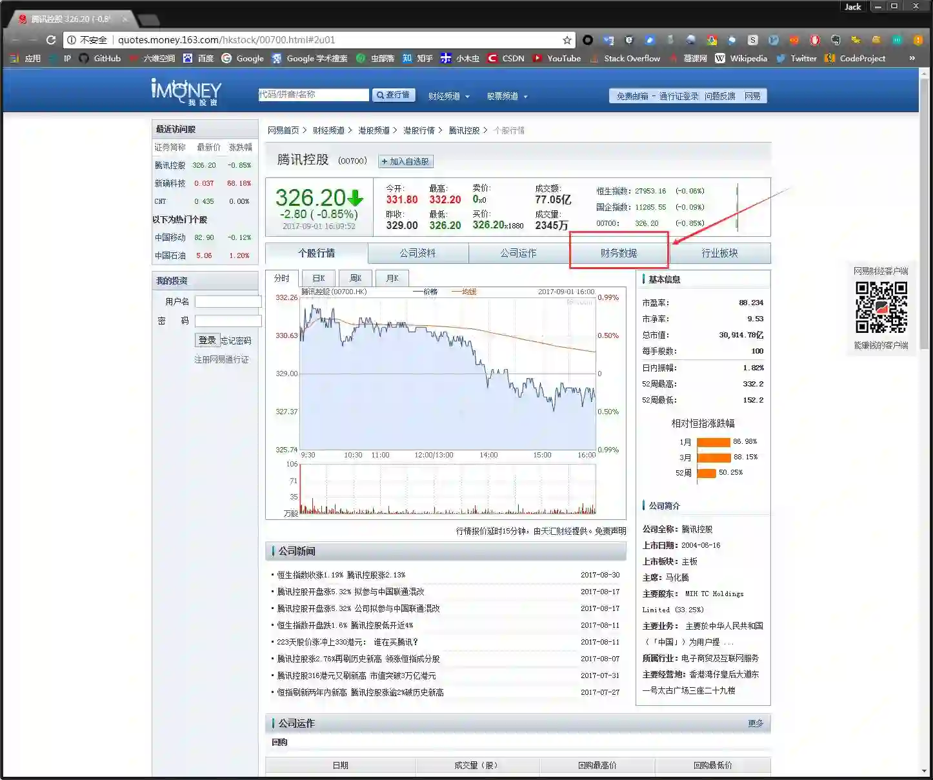This screenshot has height=780, width=933.
Task: Open the YouTube bookmark
Action: [557, 58]
